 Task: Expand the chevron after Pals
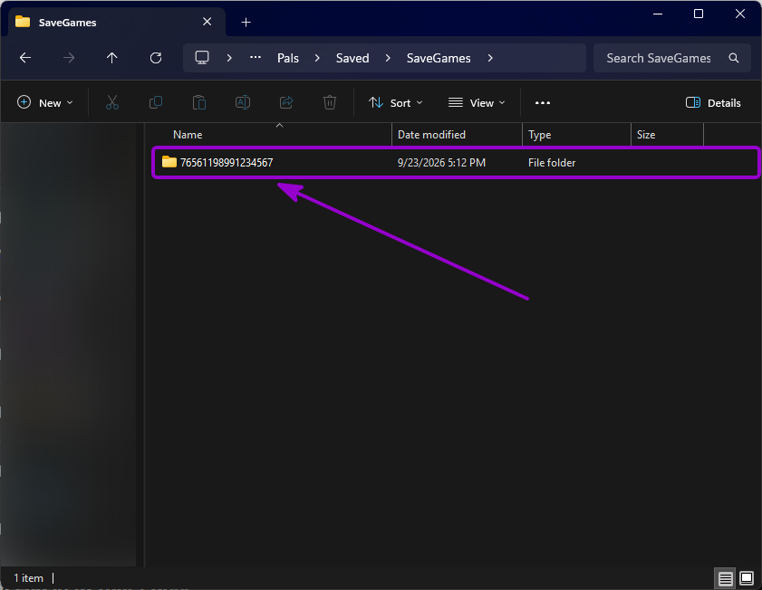tap(317, 58)
